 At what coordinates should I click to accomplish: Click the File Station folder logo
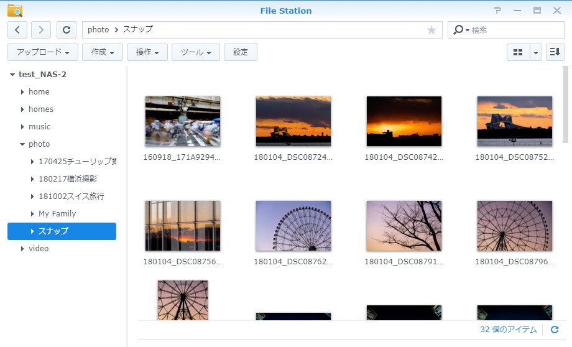(15, 11)
